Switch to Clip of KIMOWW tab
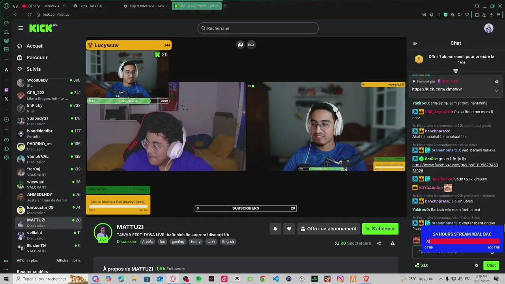 pos(146,6)
